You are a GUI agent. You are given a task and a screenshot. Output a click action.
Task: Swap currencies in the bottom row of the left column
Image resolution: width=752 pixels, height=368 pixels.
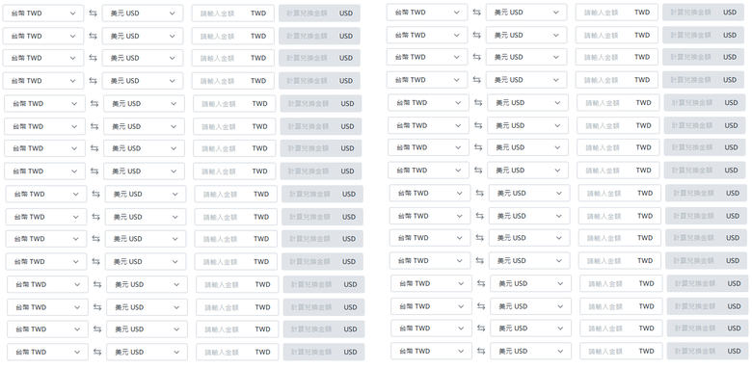click(x=97, y=352)
